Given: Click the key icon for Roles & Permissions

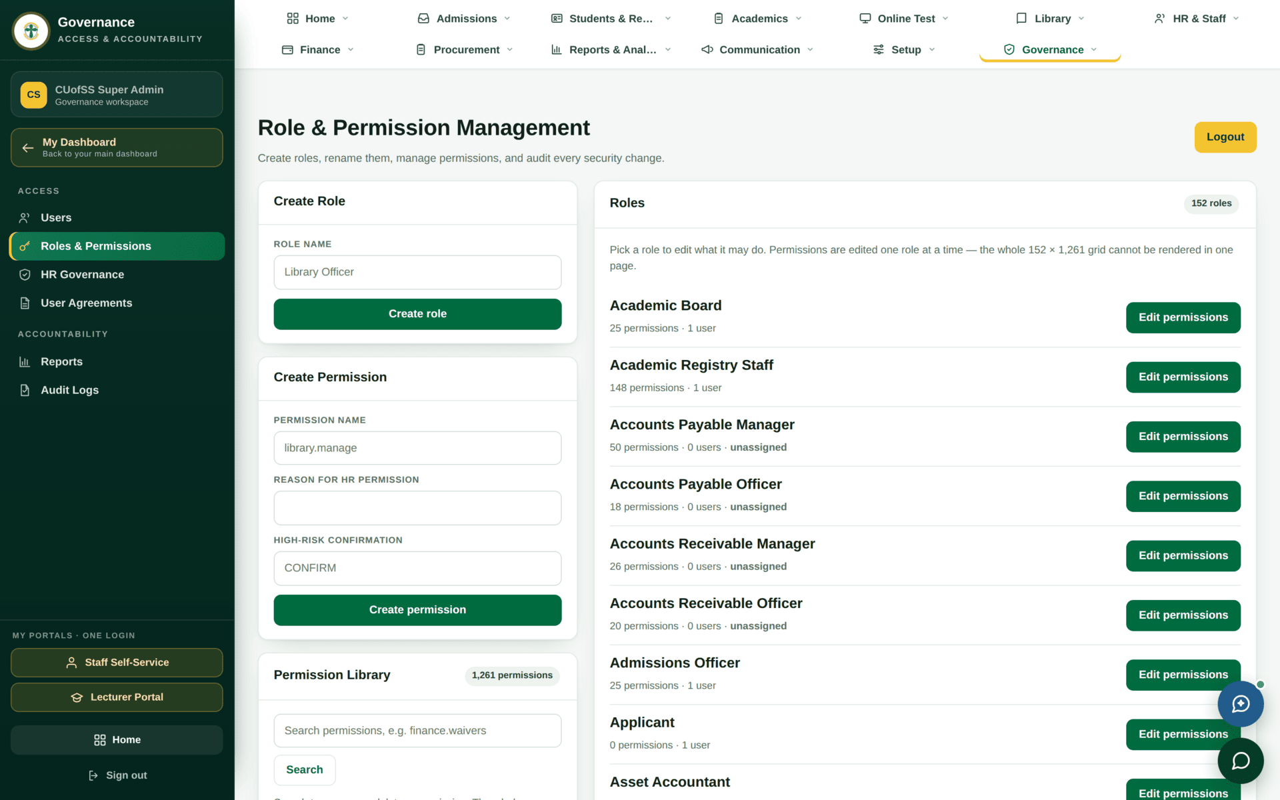Looking at the screenshot, I should [25, 246].
